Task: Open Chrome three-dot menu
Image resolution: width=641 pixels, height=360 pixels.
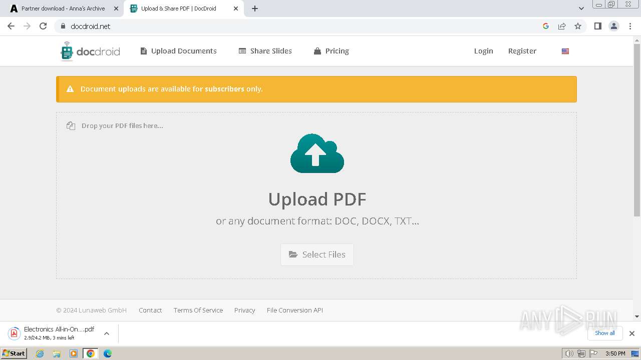Action: 630,26
